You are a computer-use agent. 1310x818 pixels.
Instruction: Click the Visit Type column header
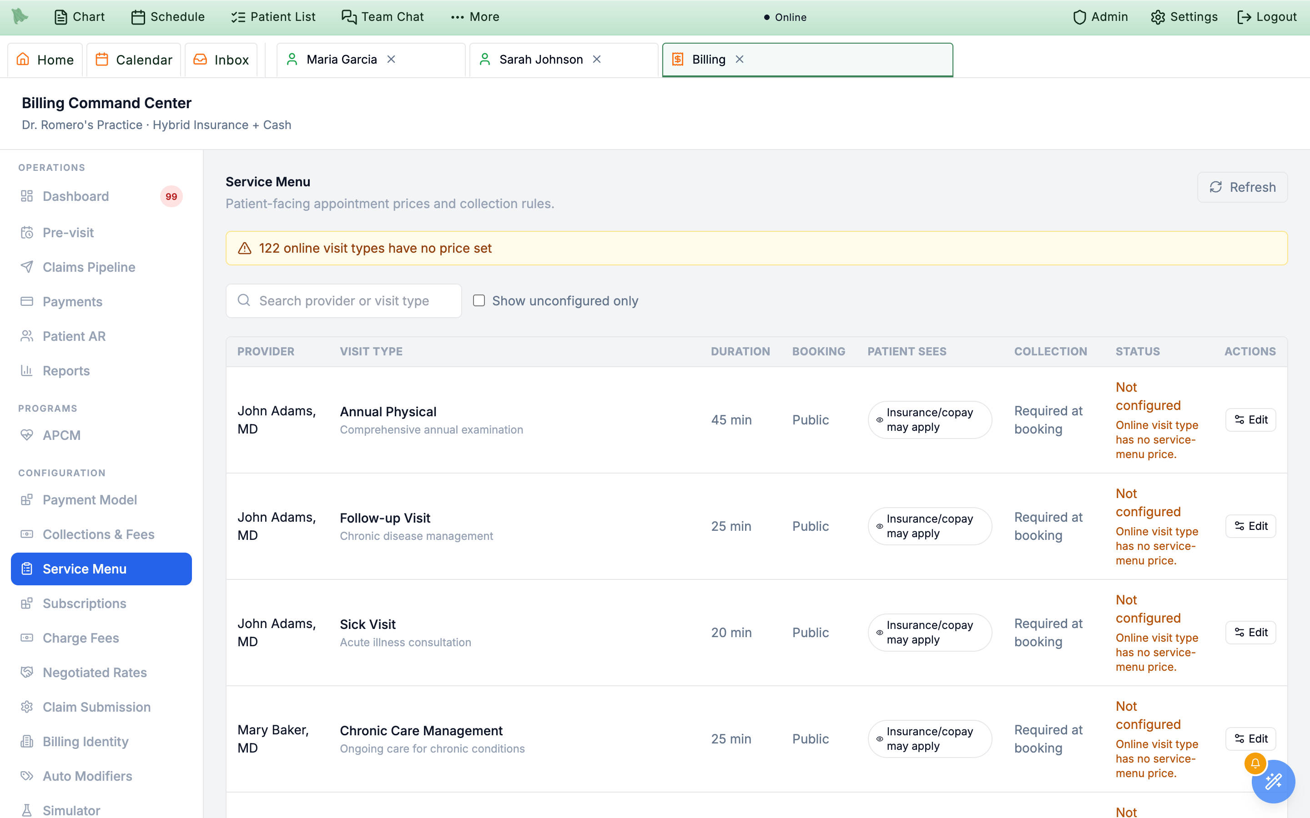point(371,352)
